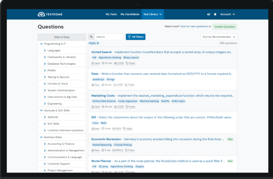Open the Route Planner question

[x=101, y=161]
